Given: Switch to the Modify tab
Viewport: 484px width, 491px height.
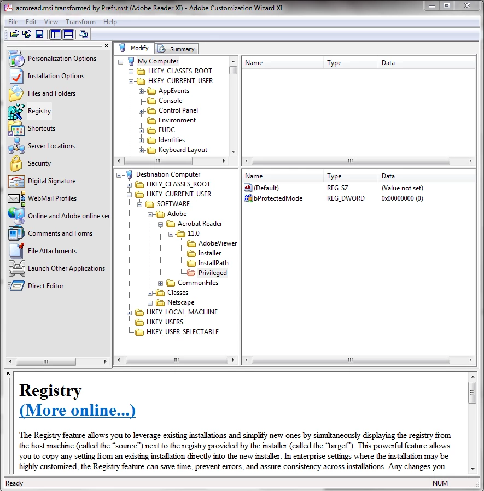Looking at the screenshot, I should click(134, 48).
